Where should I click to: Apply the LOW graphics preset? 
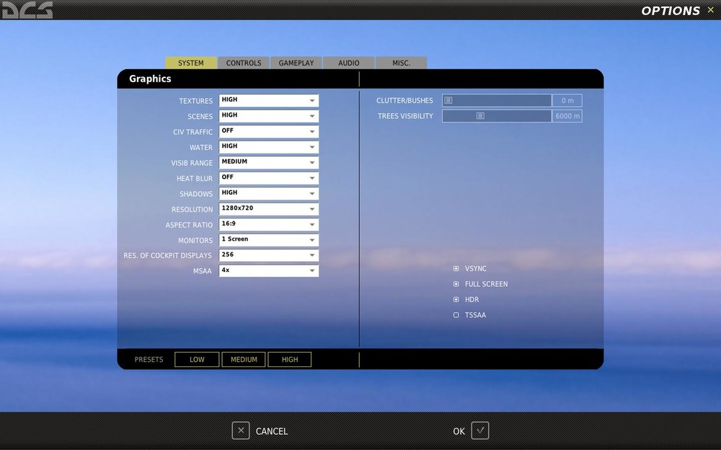[197, 359]
